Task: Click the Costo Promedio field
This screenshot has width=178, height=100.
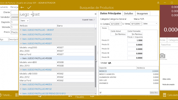Action: [135, 34]
